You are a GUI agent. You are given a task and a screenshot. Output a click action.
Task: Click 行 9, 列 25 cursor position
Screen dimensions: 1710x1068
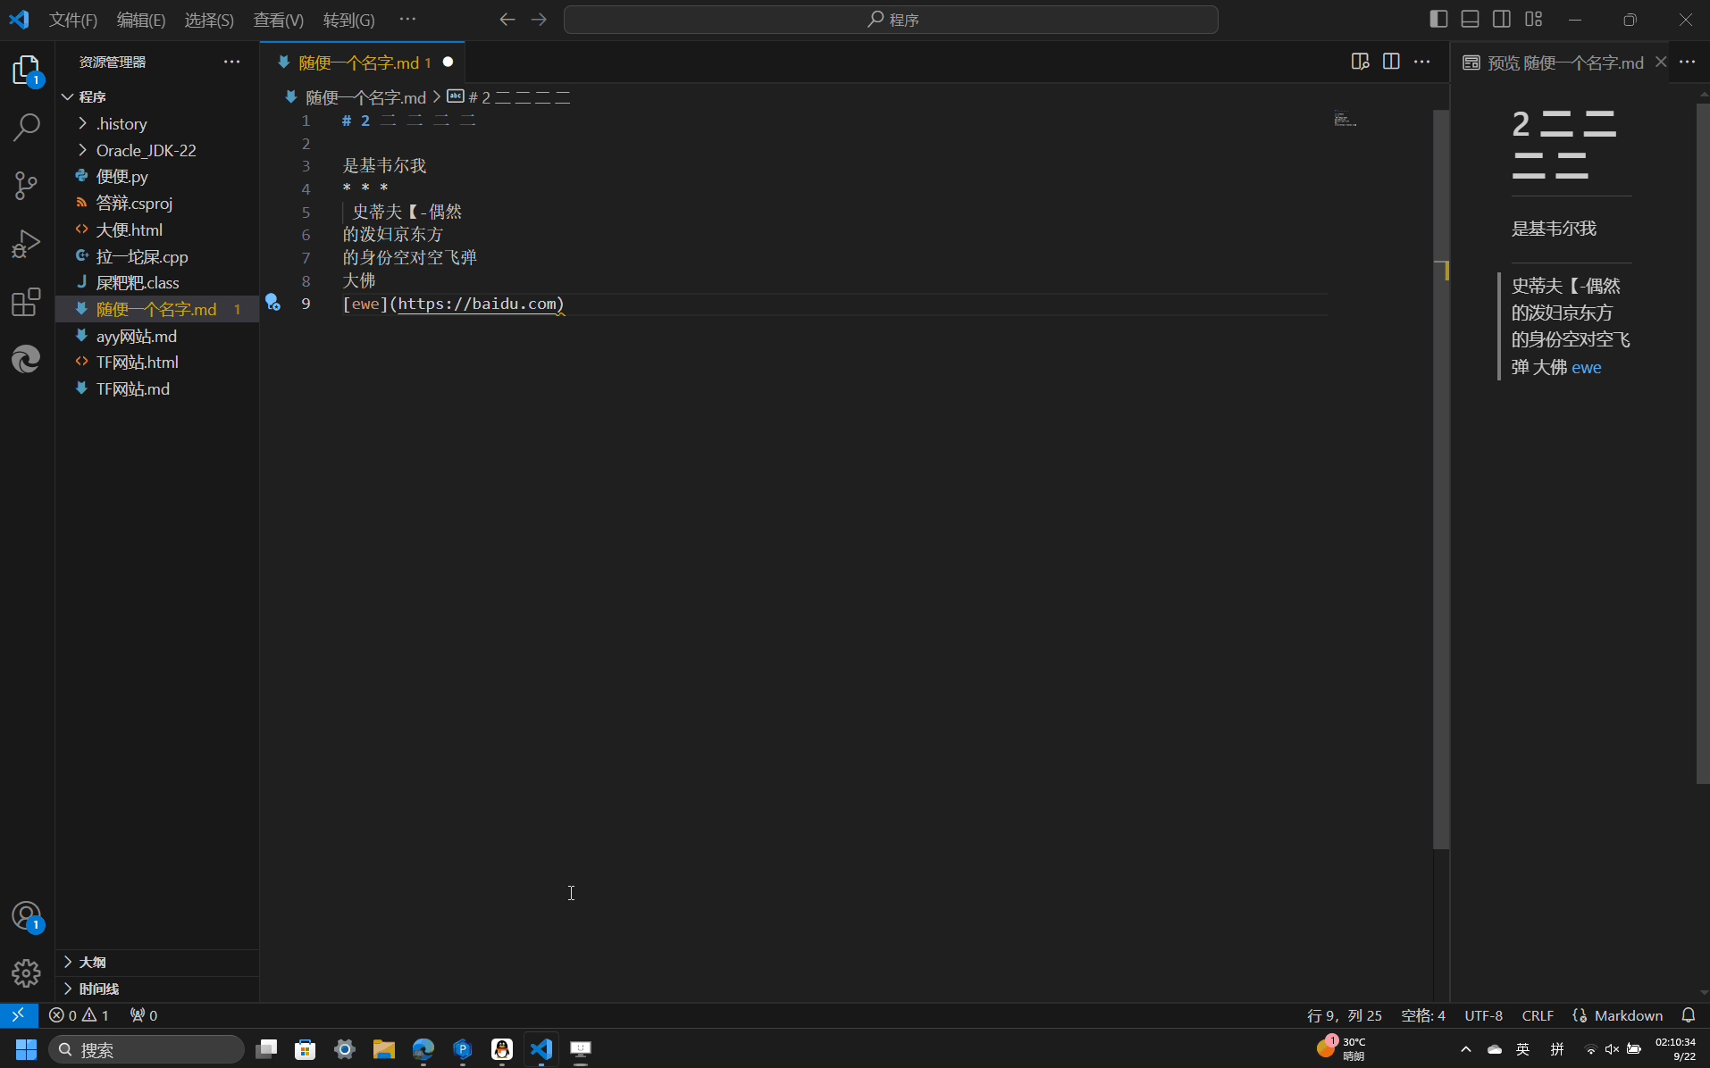pyautogui.click(x=1344, y=1015)
